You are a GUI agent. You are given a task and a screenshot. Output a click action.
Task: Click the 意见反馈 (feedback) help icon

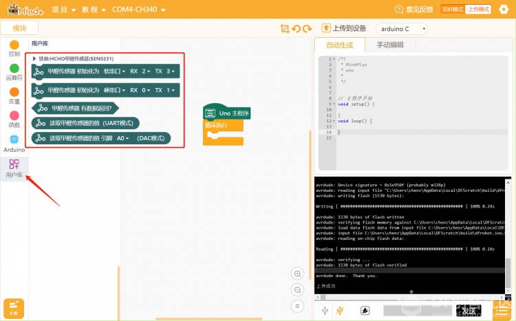[x=398, y=9]
